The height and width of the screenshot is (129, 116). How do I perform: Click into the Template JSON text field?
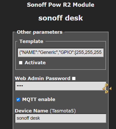coord(60,53)
